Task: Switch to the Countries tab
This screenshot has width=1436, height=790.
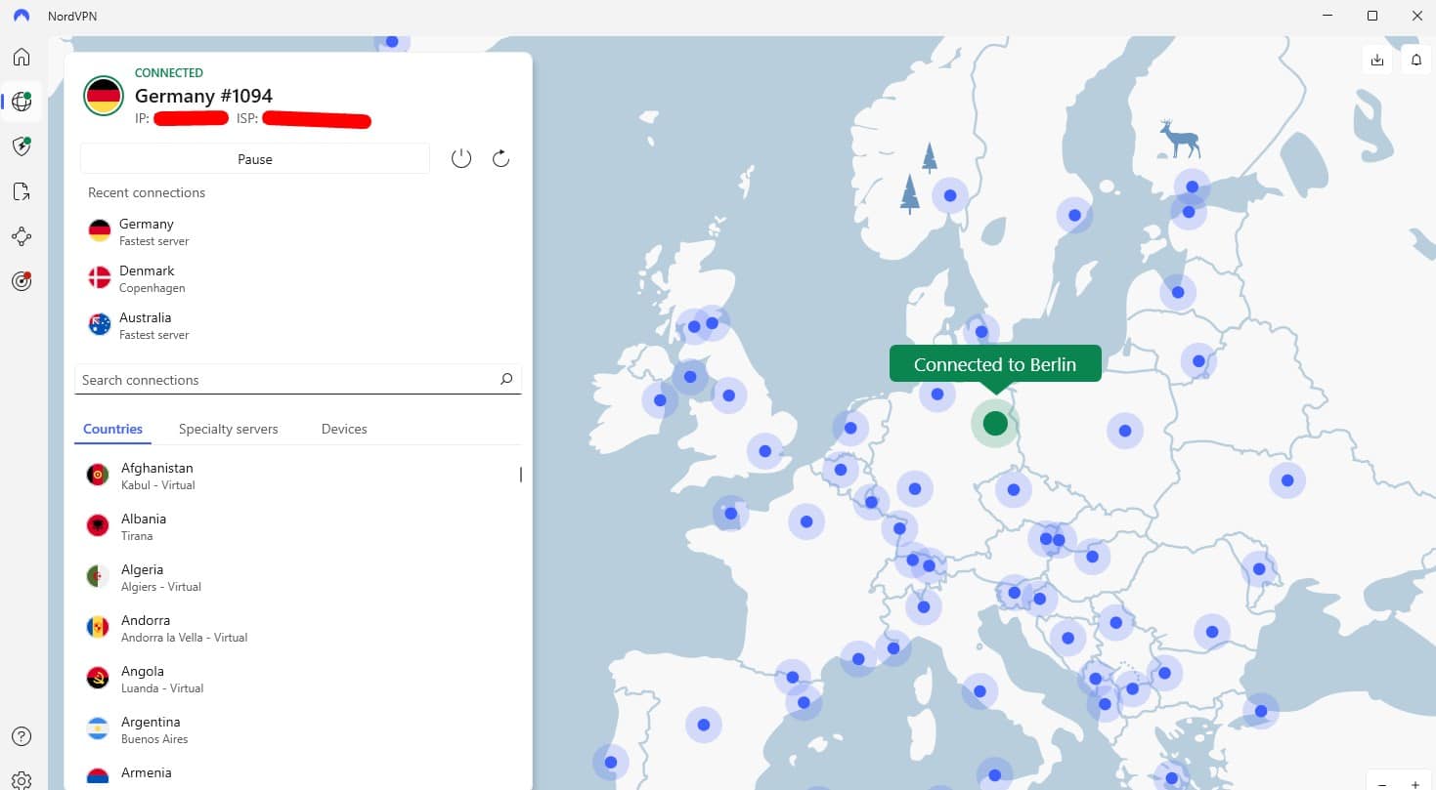Action: (112, 429)
